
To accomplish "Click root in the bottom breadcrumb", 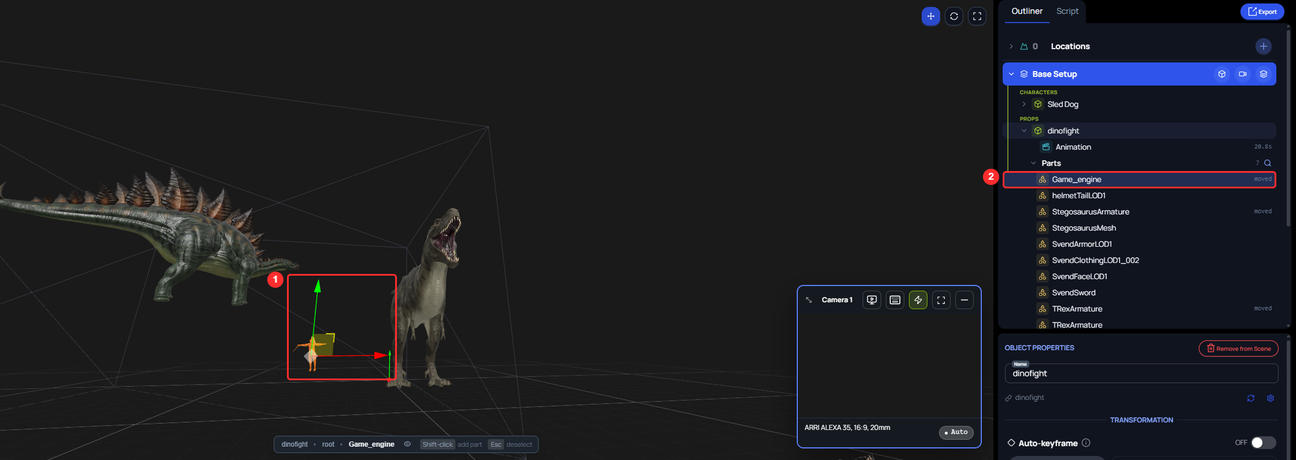I will pos(328,444).
